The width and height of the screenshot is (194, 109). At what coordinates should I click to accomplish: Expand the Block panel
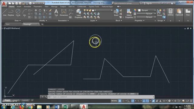(119, 21)
